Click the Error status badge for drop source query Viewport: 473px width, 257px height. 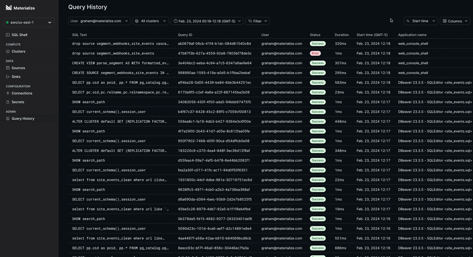coord(315,53)
